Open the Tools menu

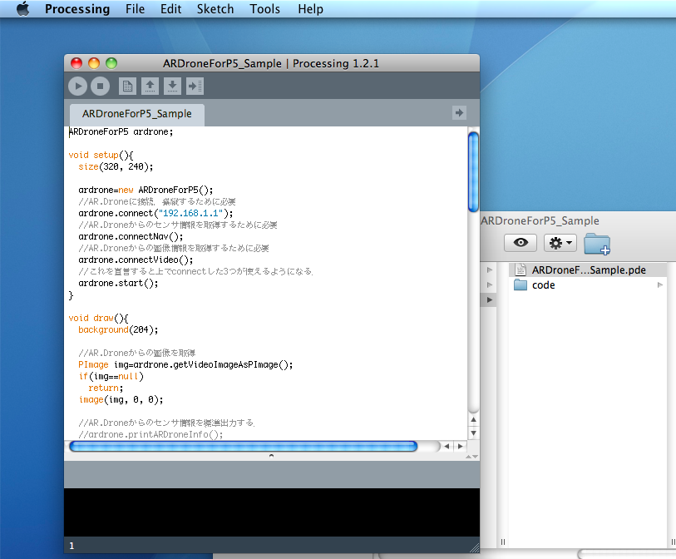click(264, 8)
